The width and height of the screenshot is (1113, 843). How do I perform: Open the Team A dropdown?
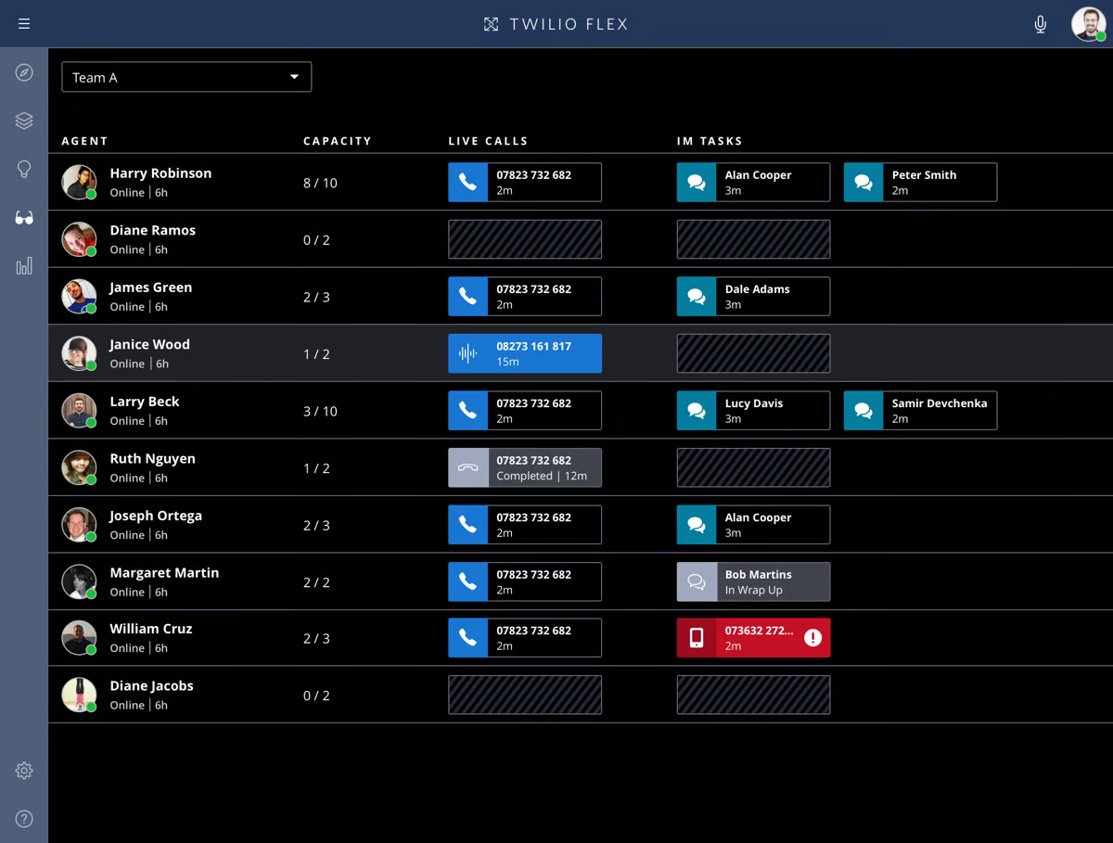click(185, 77)
